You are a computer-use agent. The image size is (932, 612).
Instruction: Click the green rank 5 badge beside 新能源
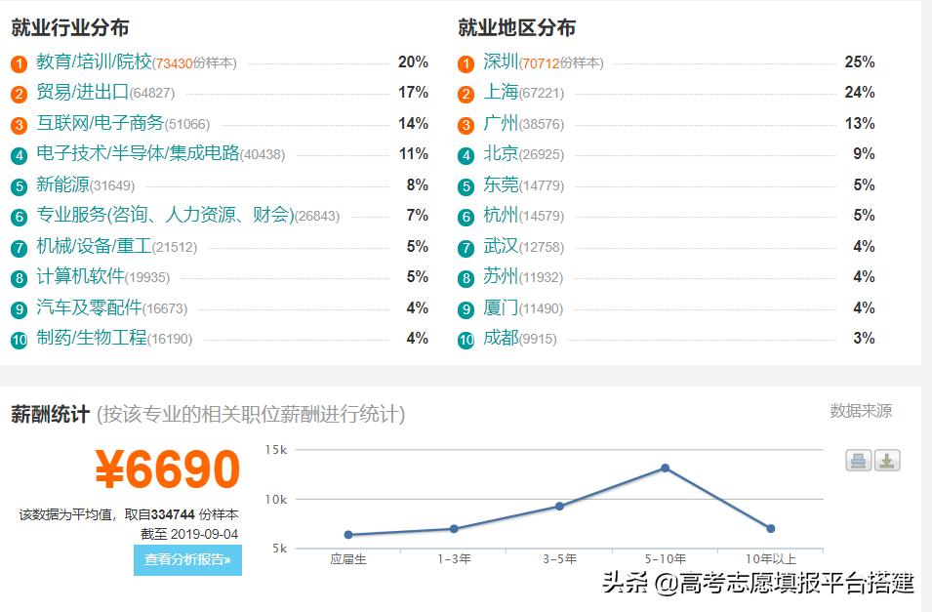20,187
